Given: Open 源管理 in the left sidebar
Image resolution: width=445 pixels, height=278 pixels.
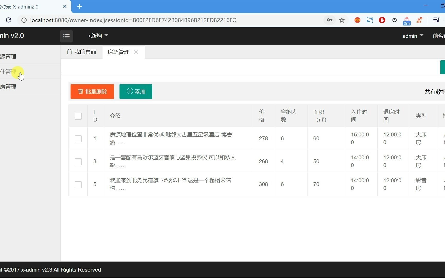Looking at the screenshot, I should 30,57.
